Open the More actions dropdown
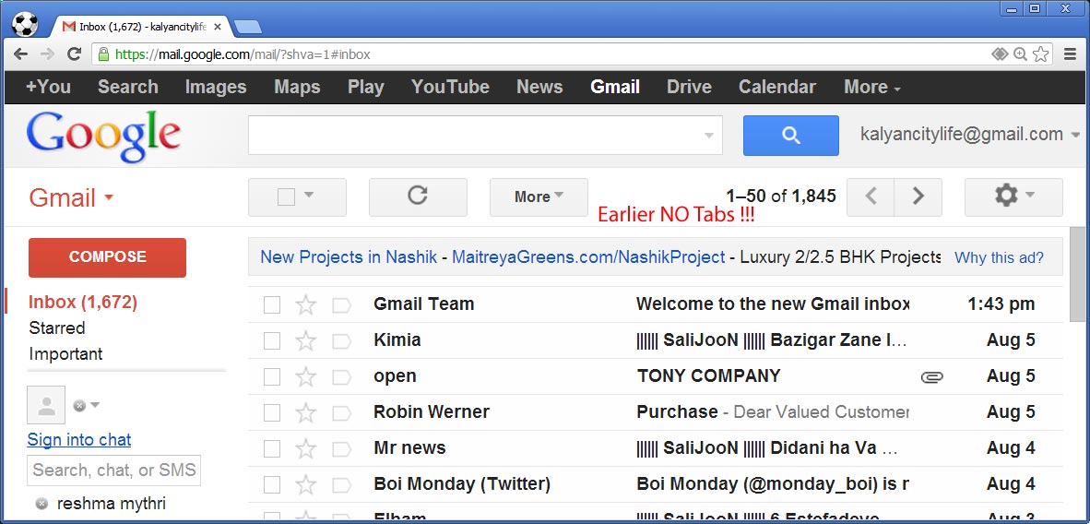The height and width of the screenshot is (524, 1090). point(539,196)
